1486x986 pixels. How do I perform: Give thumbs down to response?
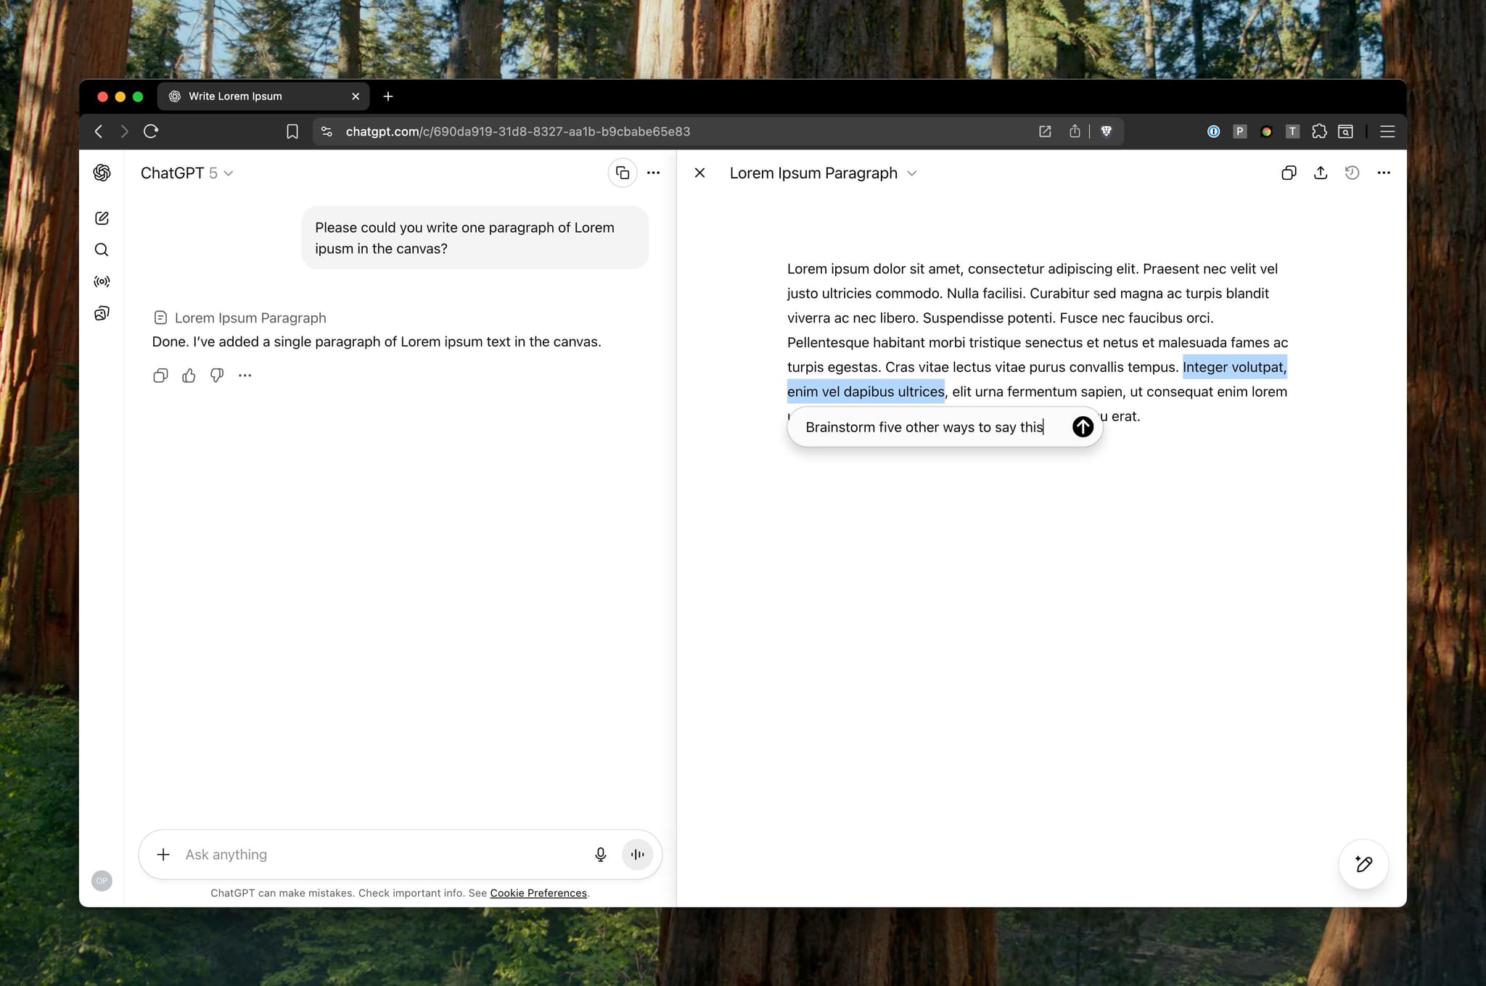click(217, 376)
